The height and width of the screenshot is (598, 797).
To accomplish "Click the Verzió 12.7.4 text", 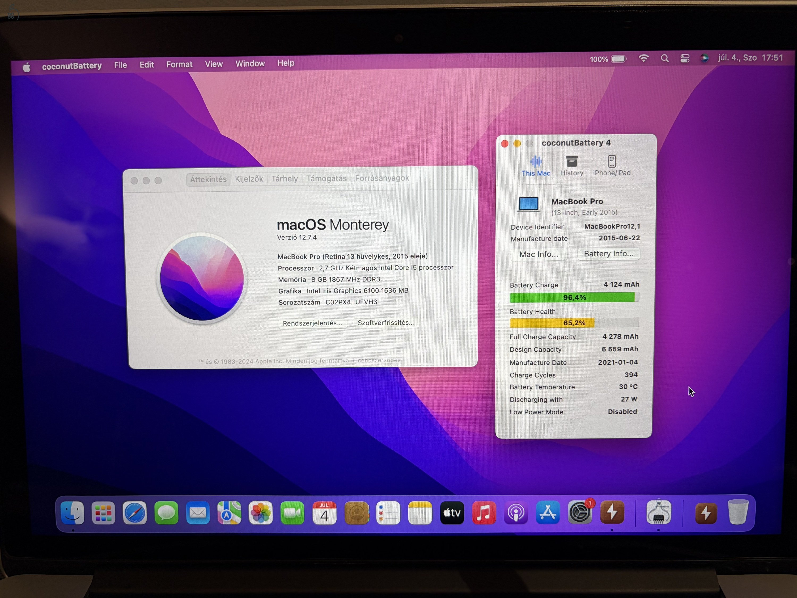I will (x=297, y=237).
